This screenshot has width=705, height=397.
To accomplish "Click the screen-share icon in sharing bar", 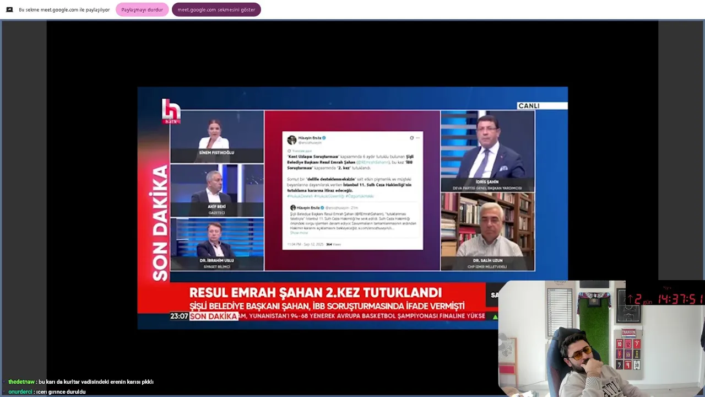I will (x=9, y=9).
